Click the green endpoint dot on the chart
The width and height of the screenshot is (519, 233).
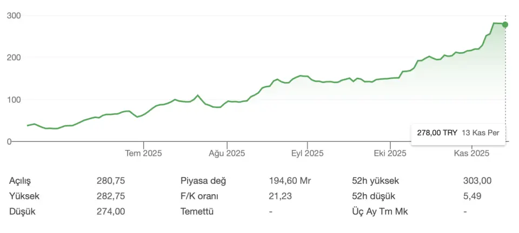coord(505,24)
